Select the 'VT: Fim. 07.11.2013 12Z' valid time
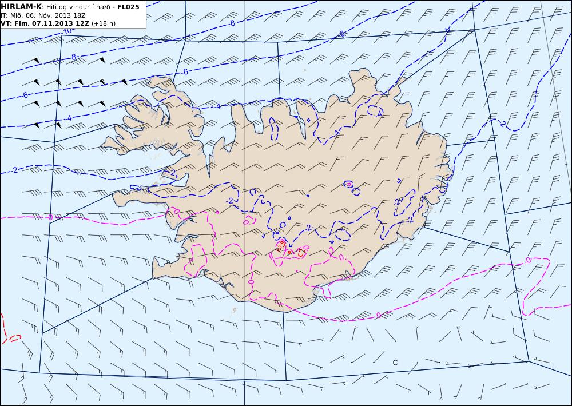 [45, 23]
